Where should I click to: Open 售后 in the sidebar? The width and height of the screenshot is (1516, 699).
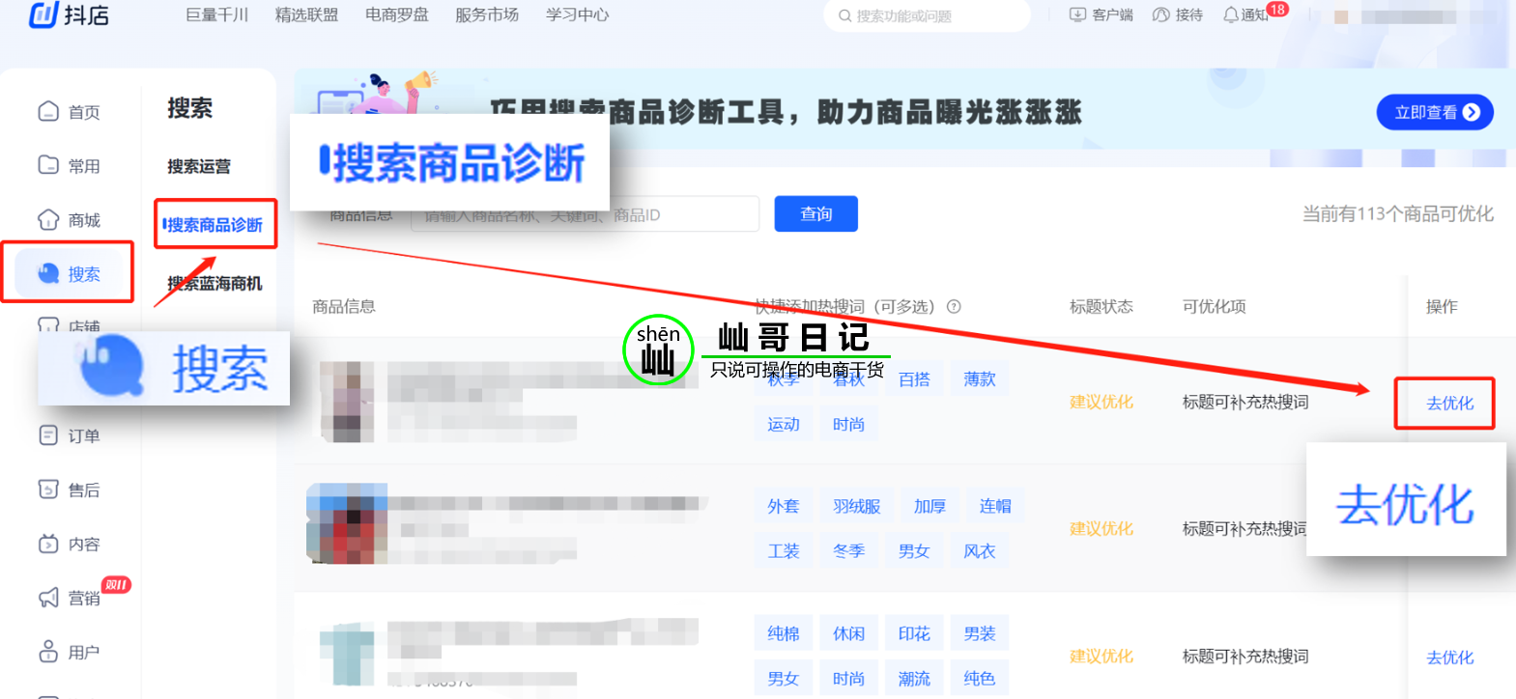(x=69, y=490)
